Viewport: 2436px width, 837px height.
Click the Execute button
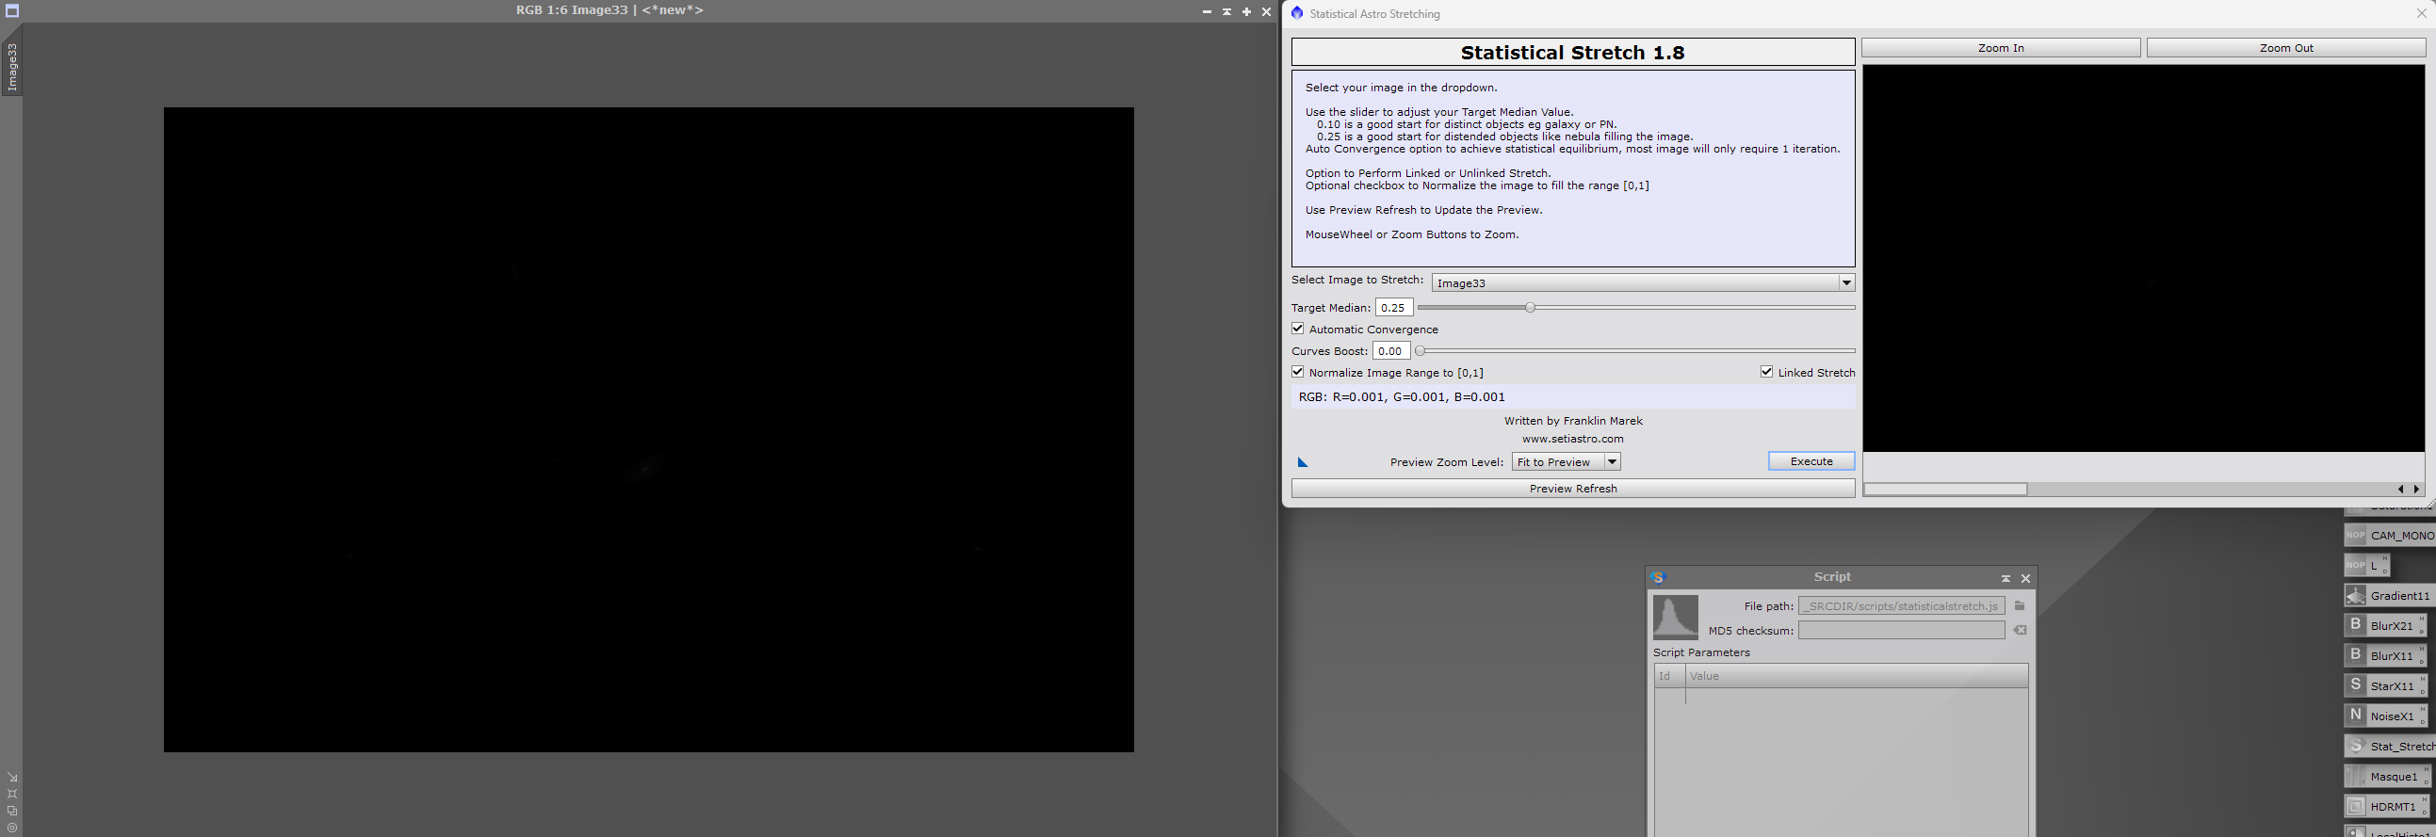pos(1811,461)
